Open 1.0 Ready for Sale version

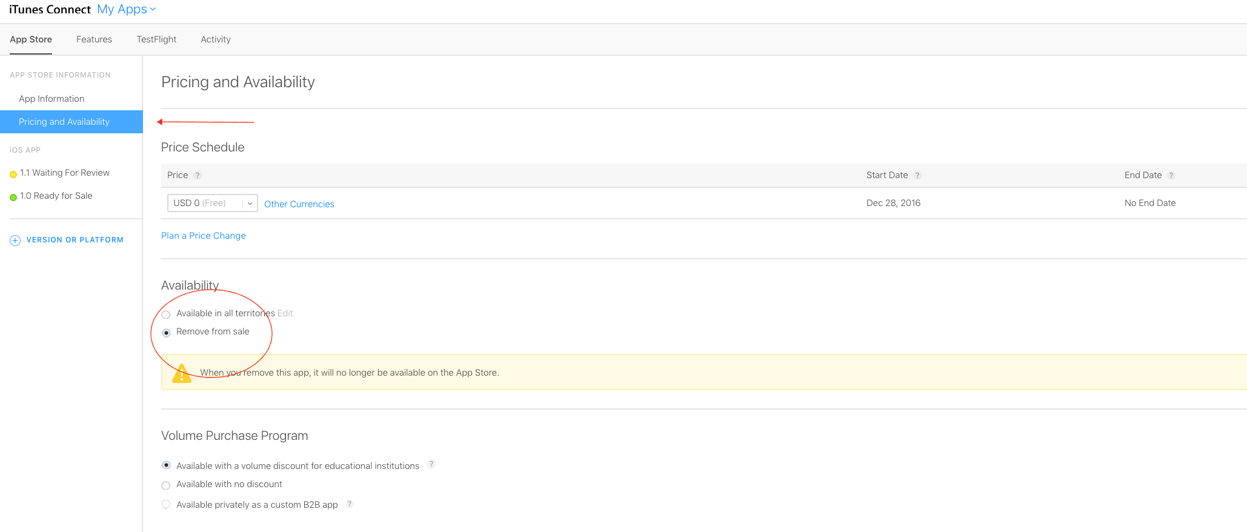click(x=56, y=196)
